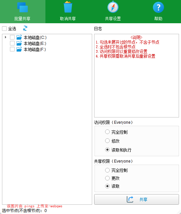Viewport: 181px width, 214px height.
Task: Click the log line 全选时不包含根节点
Action: (x=116, y=47)
